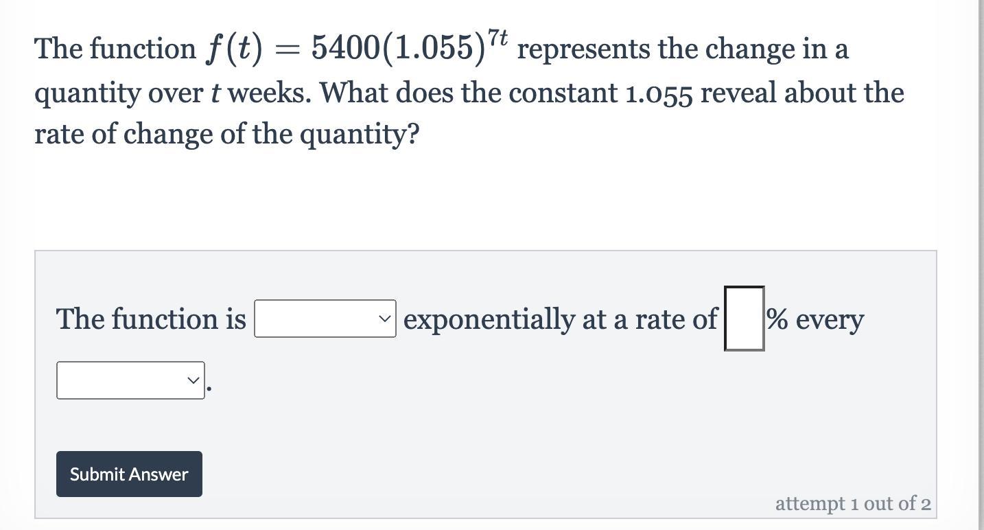The width and height of the screenshot is (984, 530).
Task: Click the f(t) function name in the formula
Action: click(x=234, y=49)
